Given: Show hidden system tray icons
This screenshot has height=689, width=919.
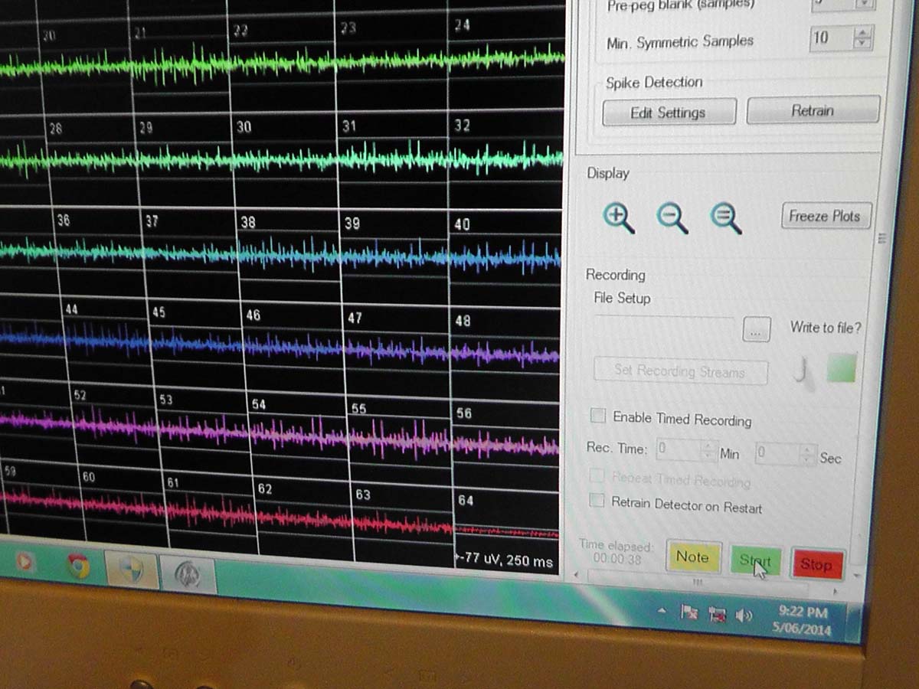Looking at the screenshot, I should [662, 611].
